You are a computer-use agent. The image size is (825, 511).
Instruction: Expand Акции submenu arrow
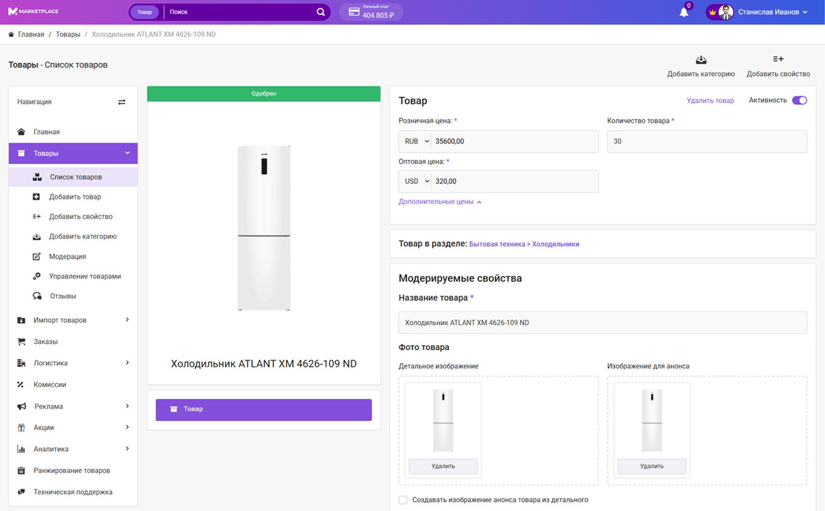(x=127, y=427)
